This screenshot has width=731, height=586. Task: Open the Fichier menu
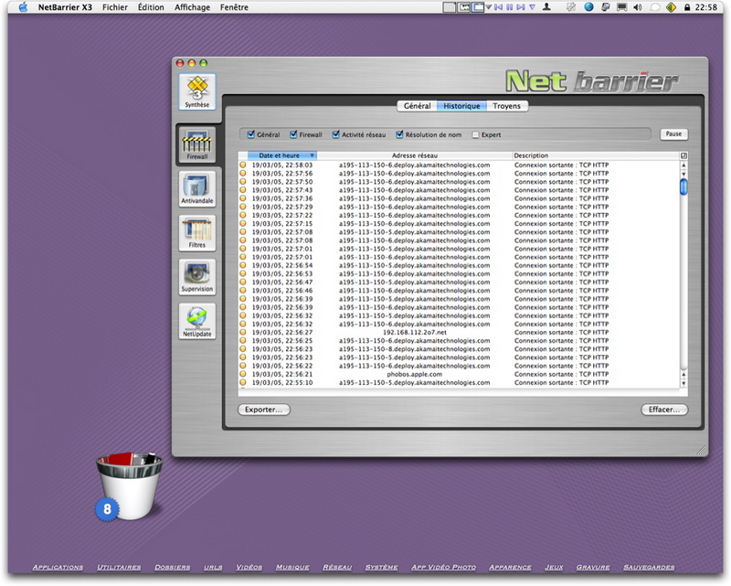click(x=115, y=7)
